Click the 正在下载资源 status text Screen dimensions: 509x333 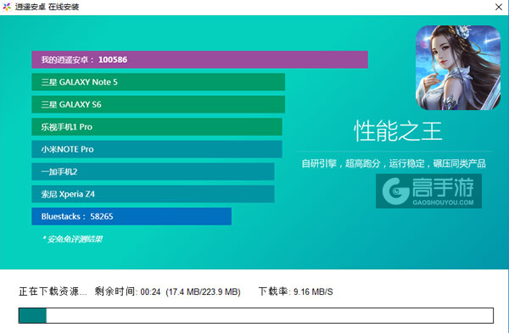pyautogui.click(x=53, y=291)
